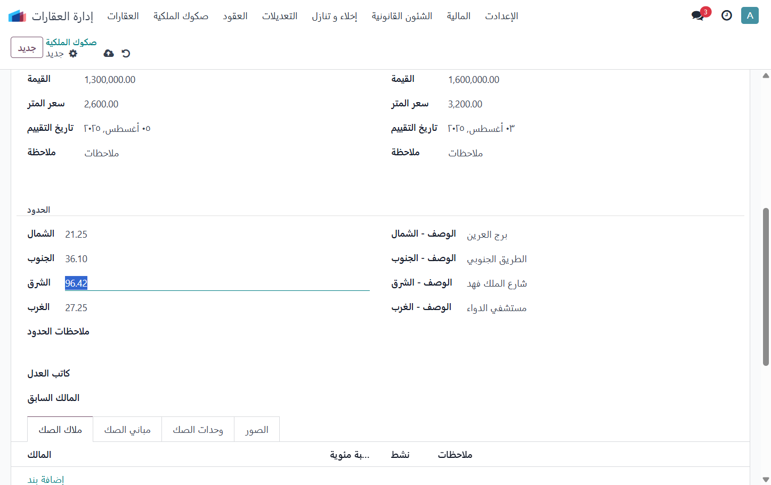Switch to the الصور tab
The image size is (771, 485).
[257, 429]
